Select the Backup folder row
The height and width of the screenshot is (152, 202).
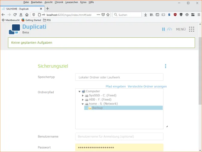(x=123, y=108)
